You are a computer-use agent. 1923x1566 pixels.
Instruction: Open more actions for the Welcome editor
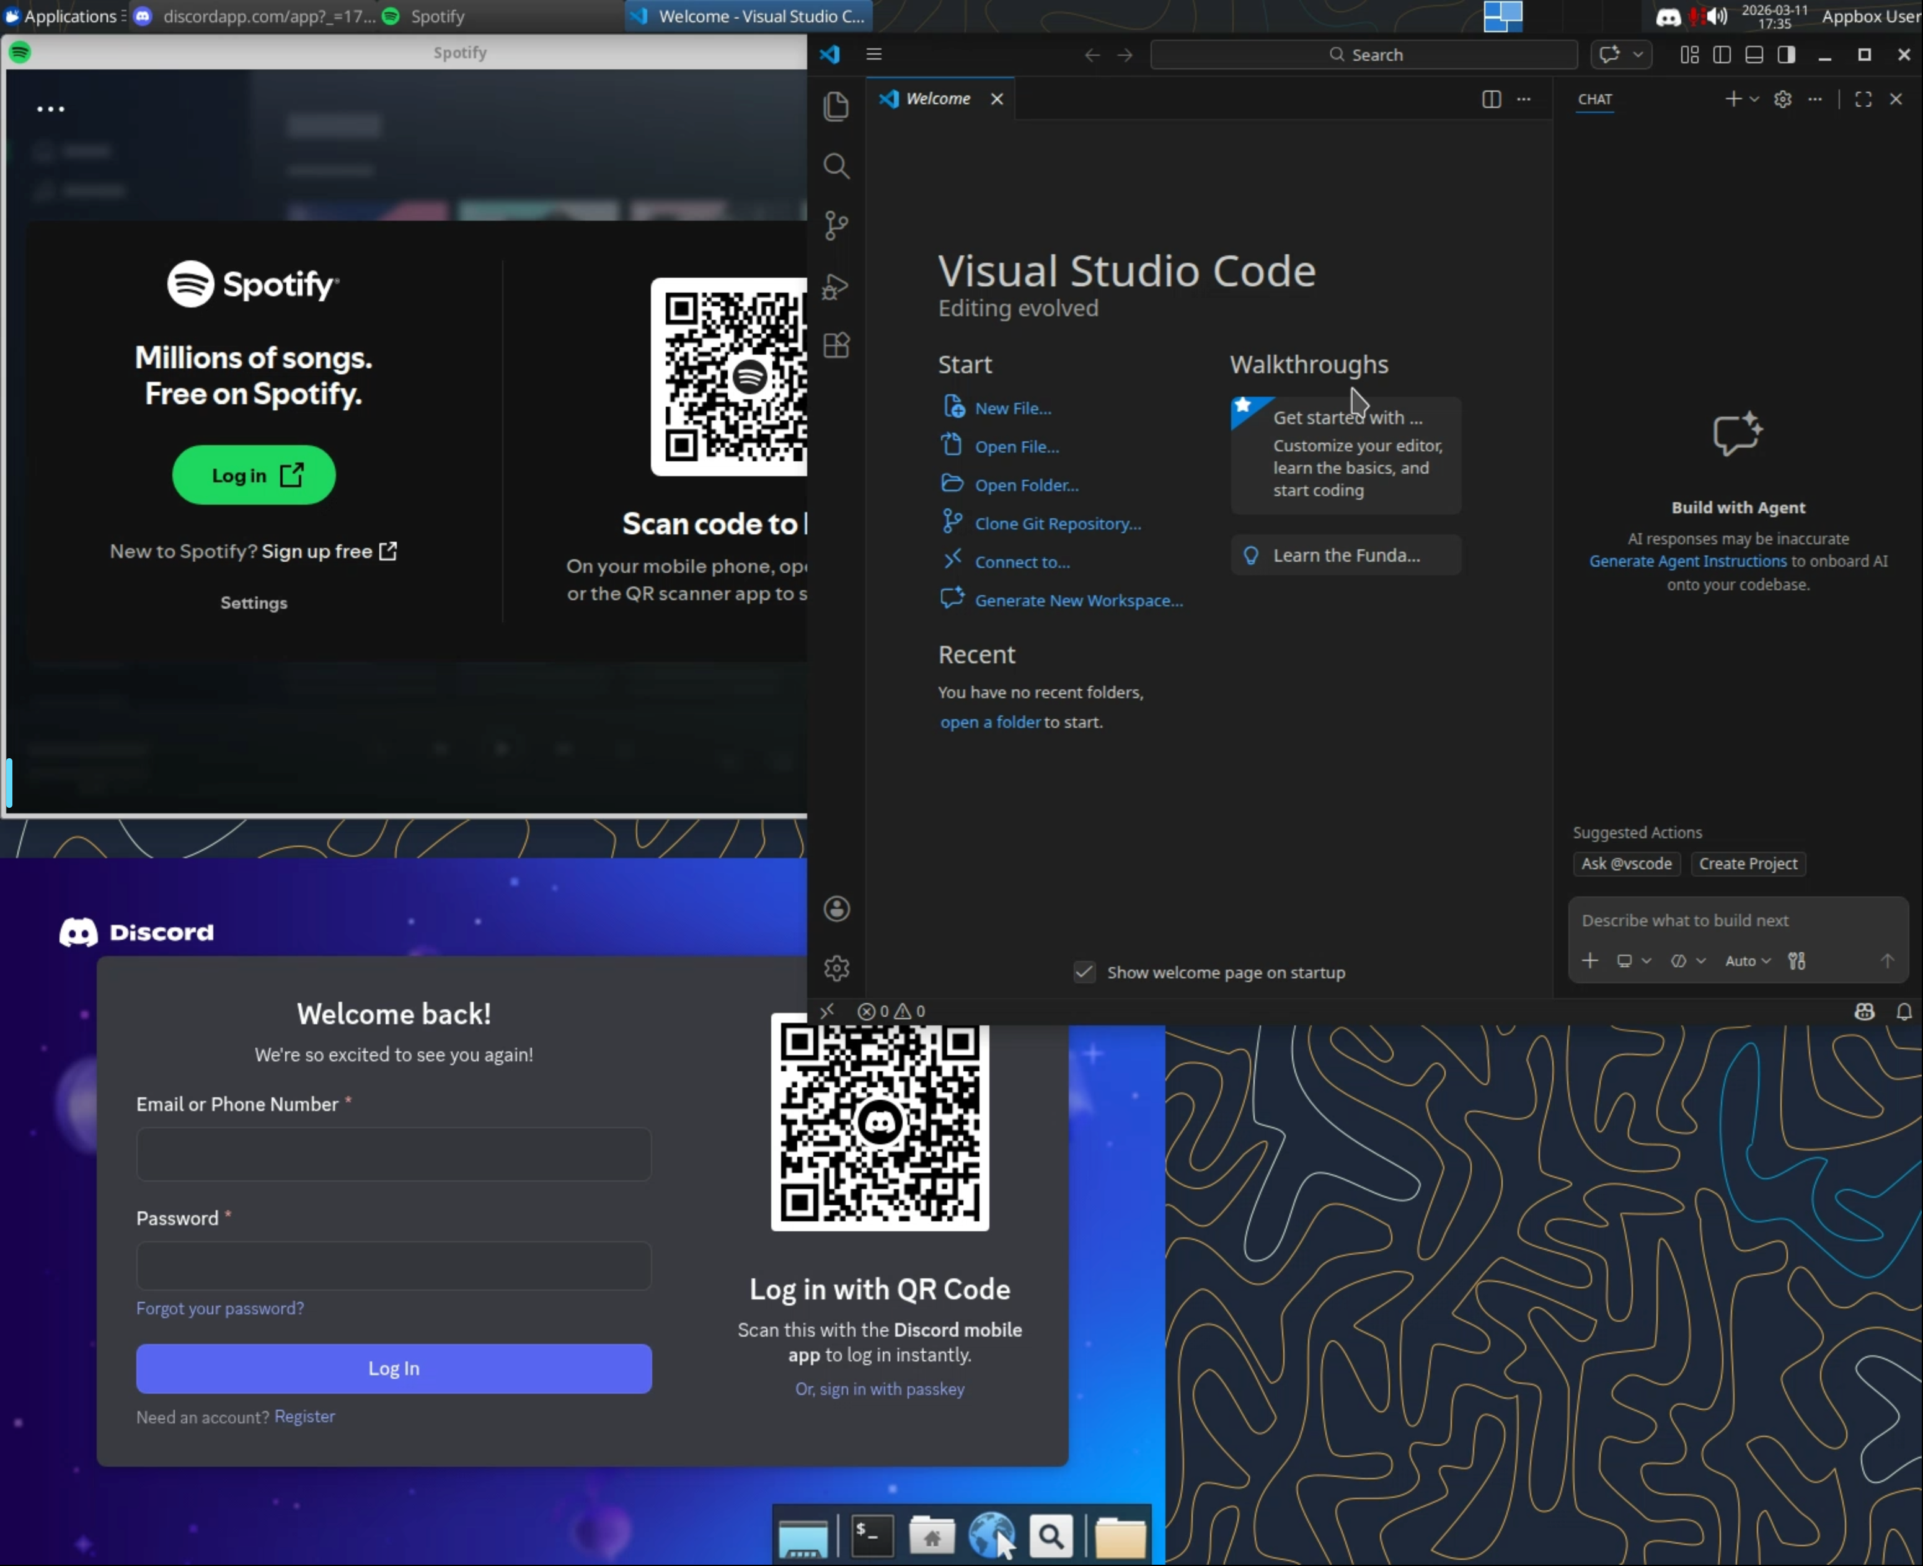[x=1523, y=99]
